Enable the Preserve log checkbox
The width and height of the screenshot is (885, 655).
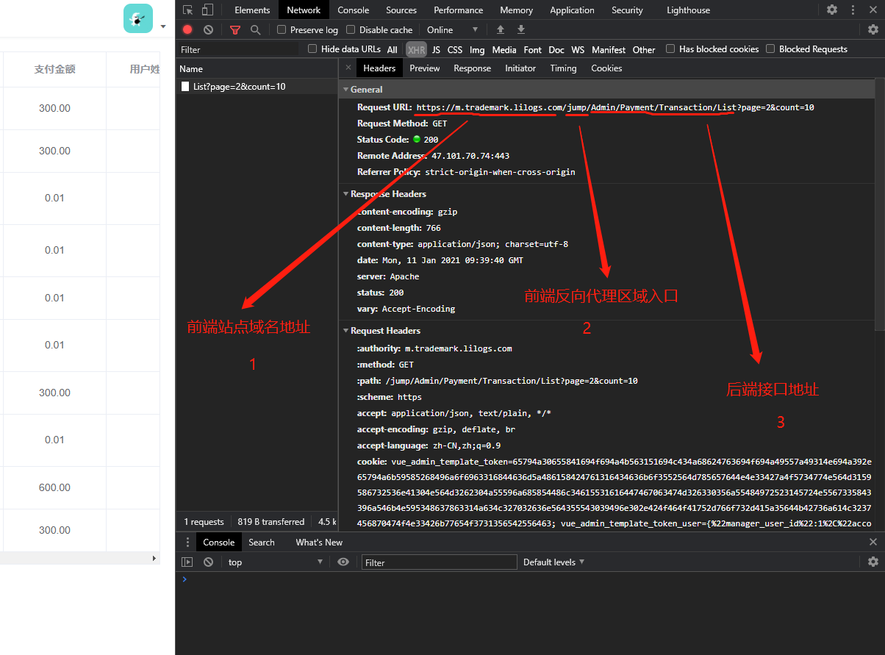(x=282, y=29)
